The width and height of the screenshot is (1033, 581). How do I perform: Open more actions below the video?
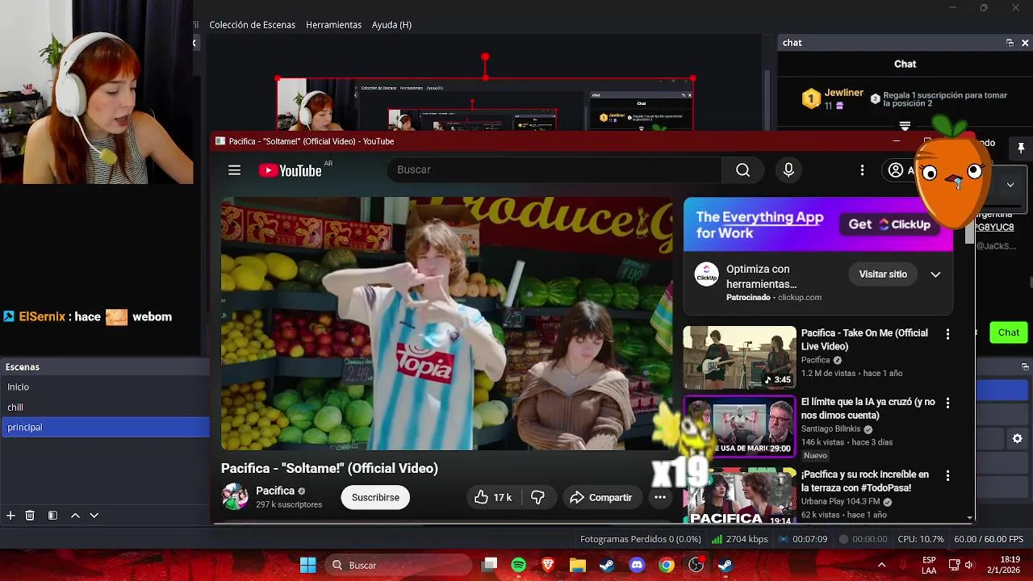[x=659, y=498]
